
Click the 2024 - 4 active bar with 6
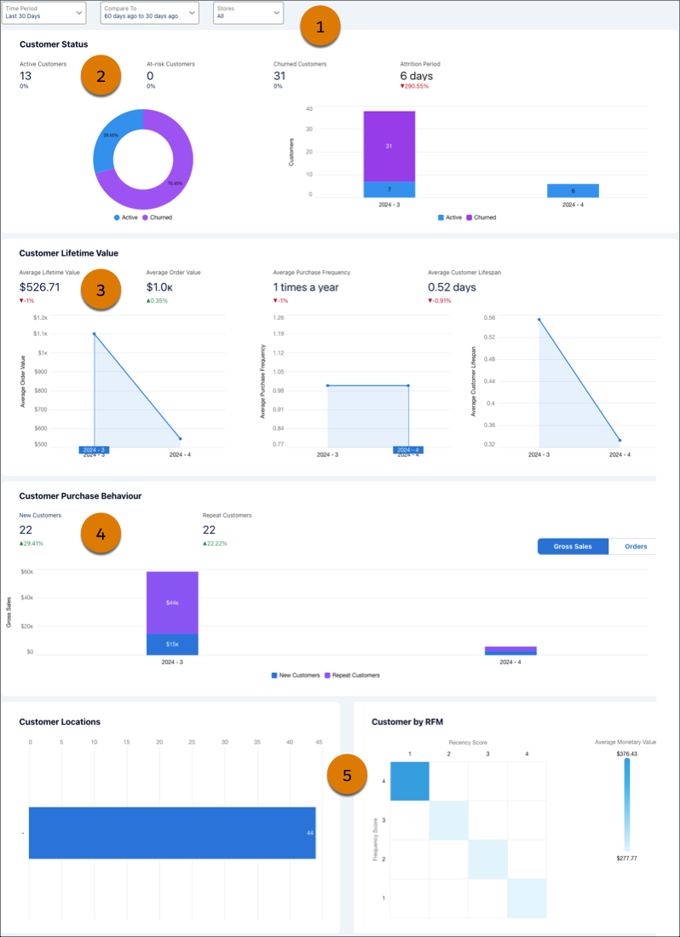click(573, 191)
